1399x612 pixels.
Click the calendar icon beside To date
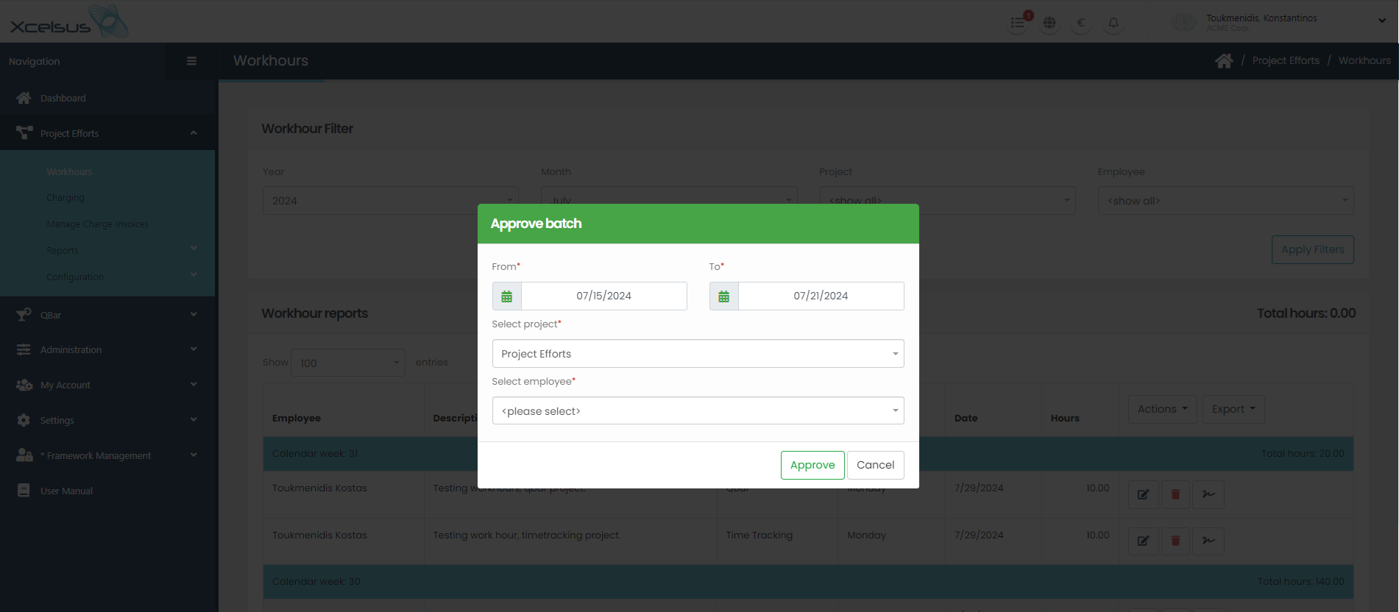(723, 296)
